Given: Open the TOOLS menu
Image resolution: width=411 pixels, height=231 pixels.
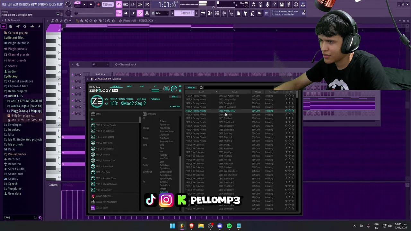Looking at the screenshot, I should 52,4.
